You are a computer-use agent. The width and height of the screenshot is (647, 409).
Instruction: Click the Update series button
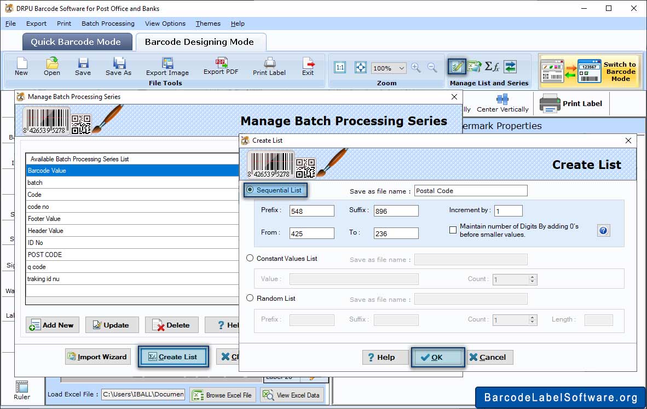pyautogui.click(x=112, y=325)
